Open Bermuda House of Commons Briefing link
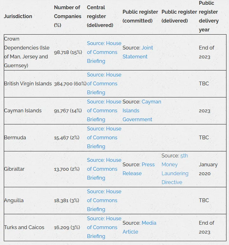Viewport: 229px width, 245px height. click(104, 138)
